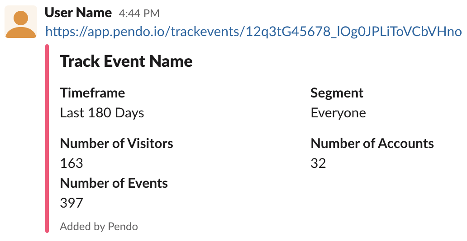Click the 397 events value

coord(71,203)
